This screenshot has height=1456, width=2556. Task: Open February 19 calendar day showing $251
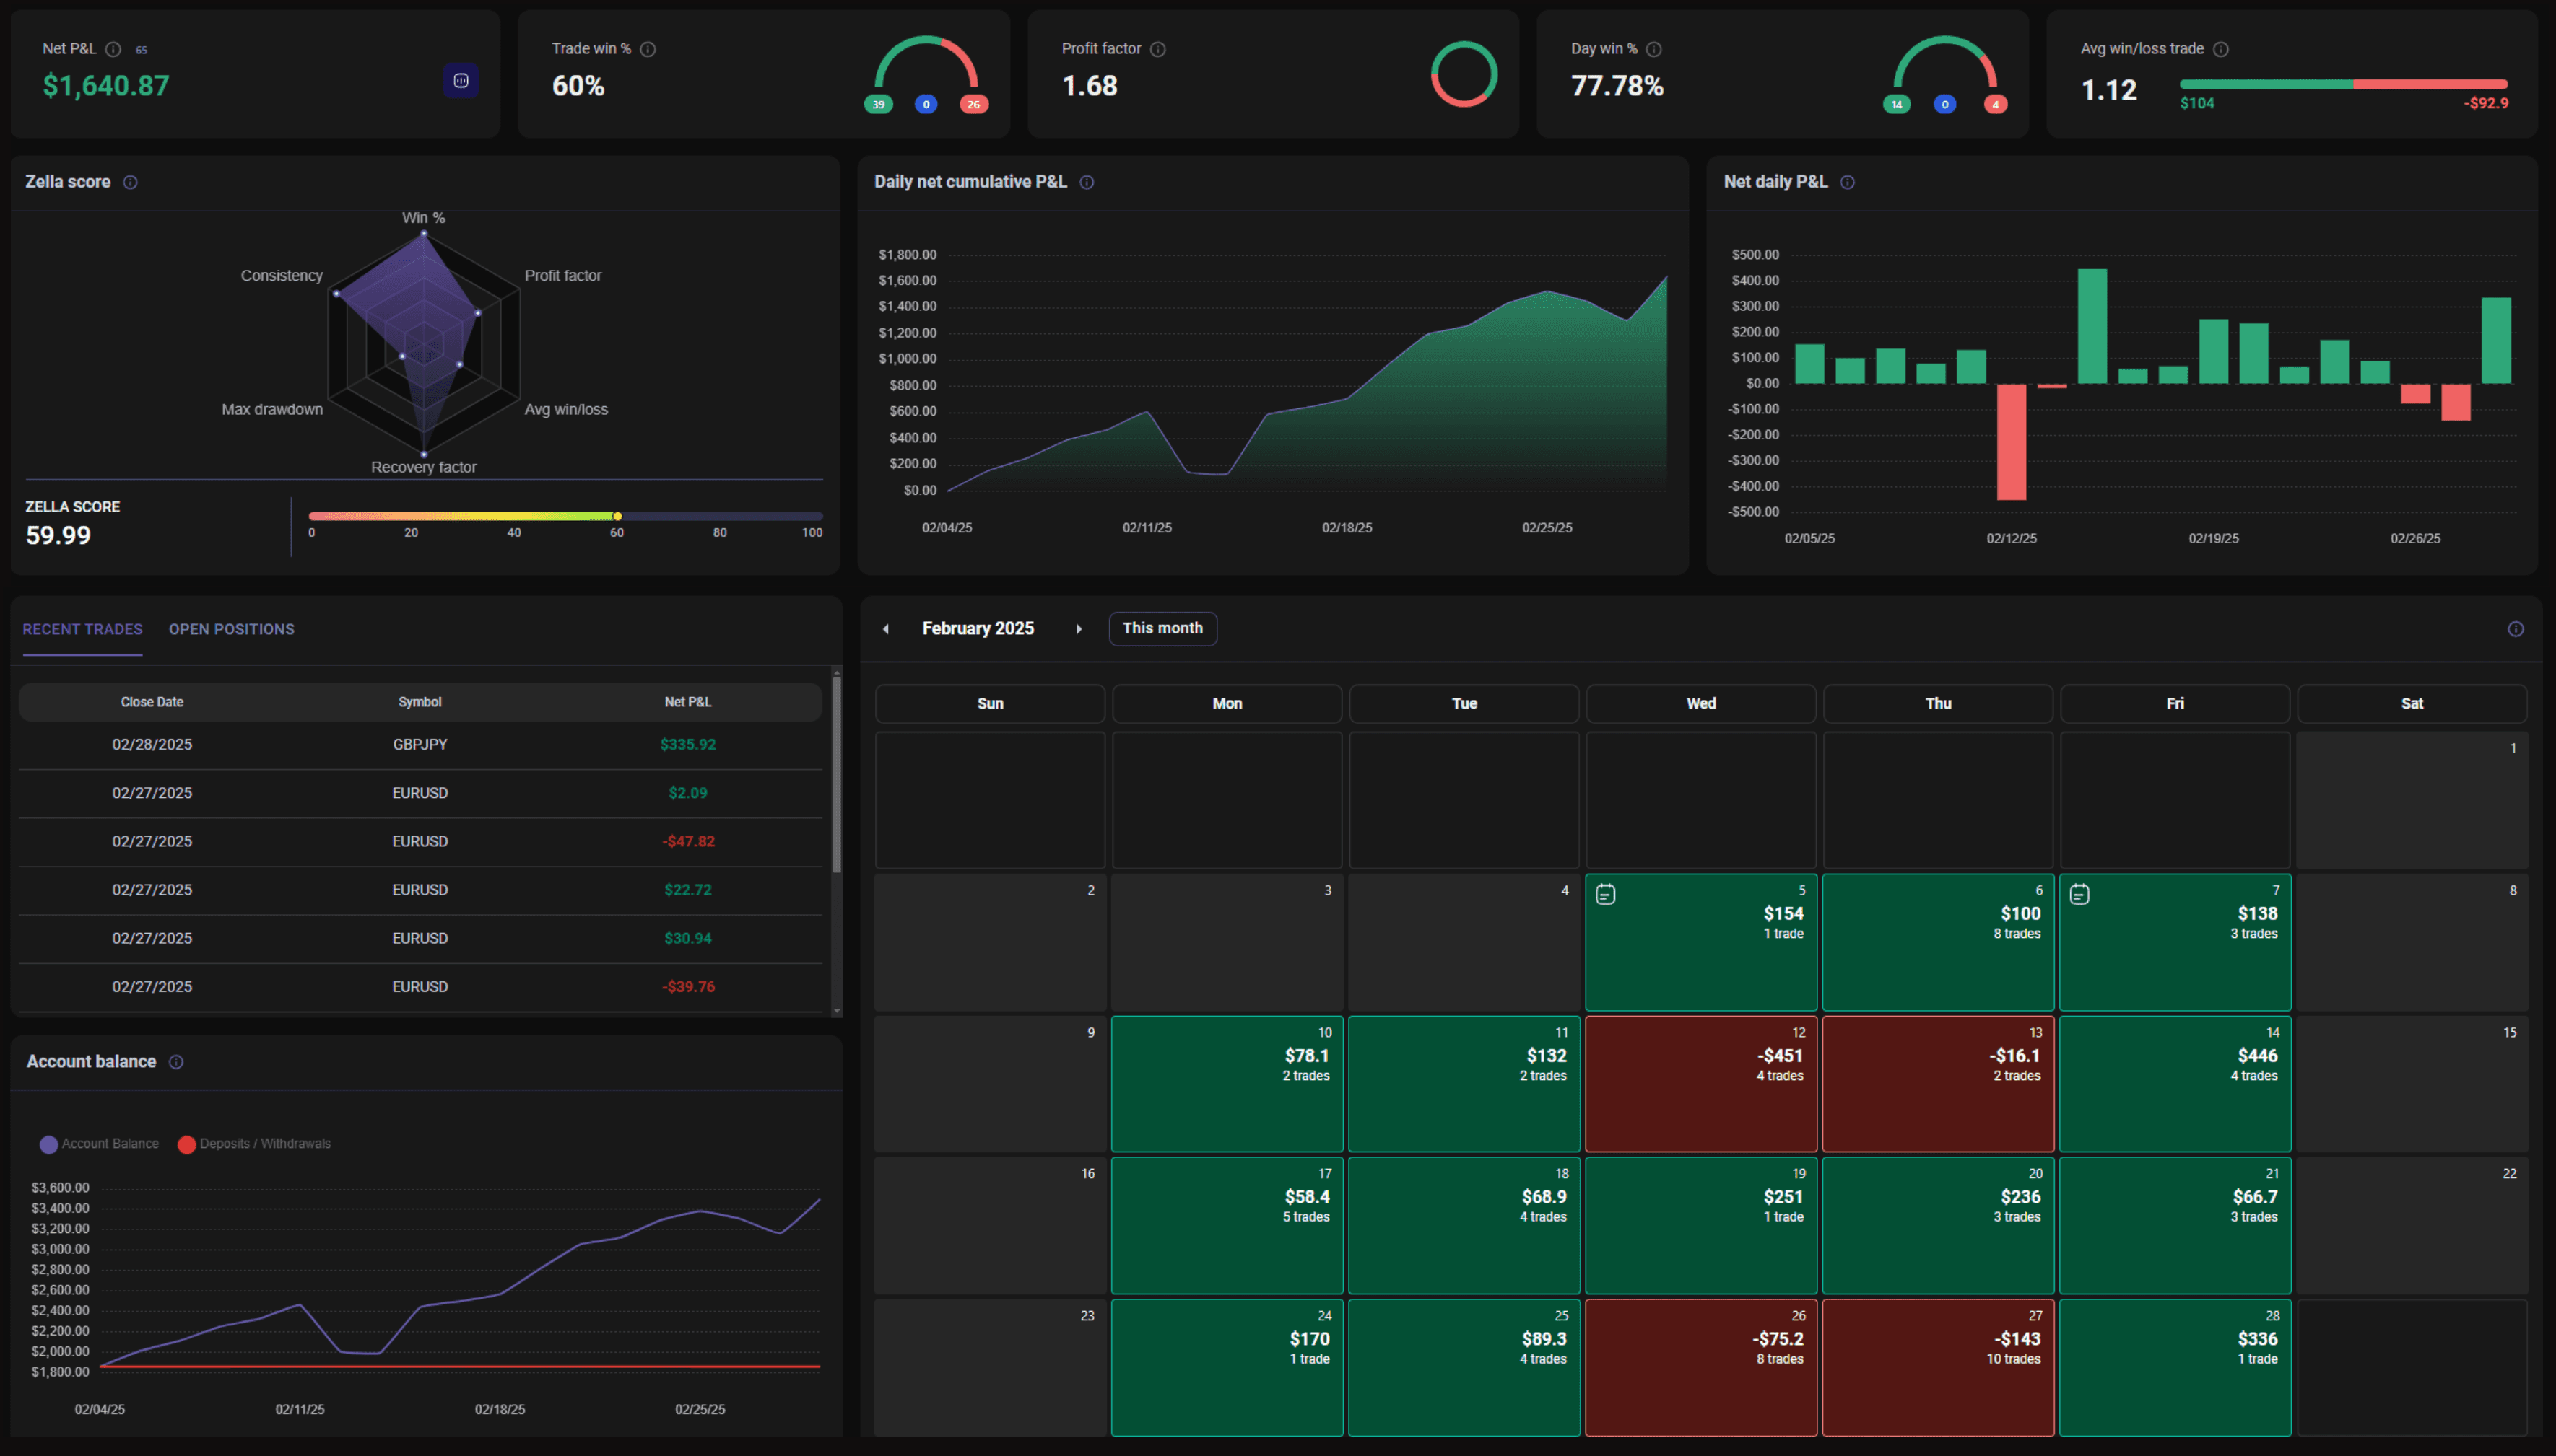[x=1700, y=1225]
